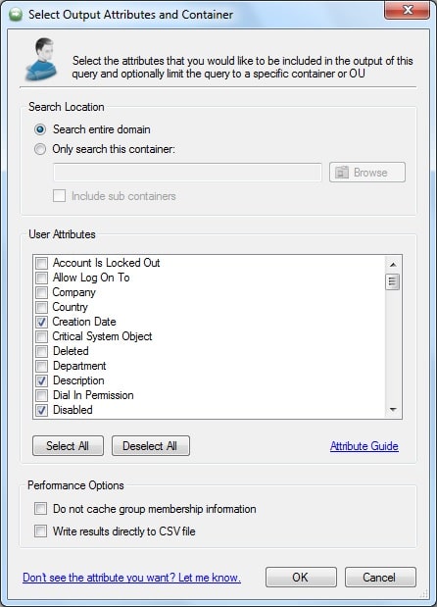Click the Browse button
Image resolution: width=437 pixels, height=607 pixels.
click(367, 173)
